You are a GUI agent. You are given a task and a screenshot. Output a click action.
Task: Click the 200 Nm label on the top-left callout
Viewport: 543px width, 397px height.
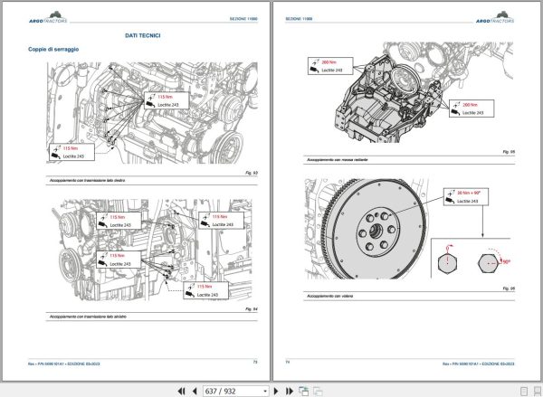[x=329, y=62]
